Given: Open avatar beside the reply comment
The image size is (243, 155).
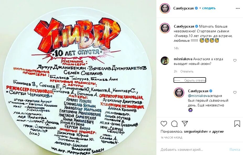Looking at the screenshot, I should point(179,93).
